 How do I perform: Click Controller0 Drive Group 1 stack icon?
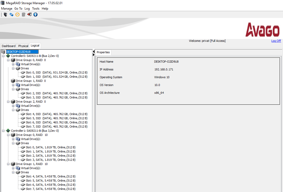tap(13, 81)
